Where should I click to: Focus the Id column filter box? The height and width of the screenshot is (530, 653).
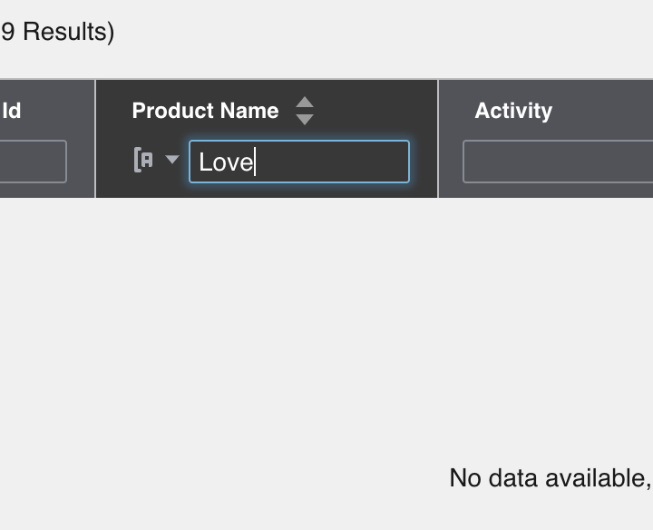point(33,162)
